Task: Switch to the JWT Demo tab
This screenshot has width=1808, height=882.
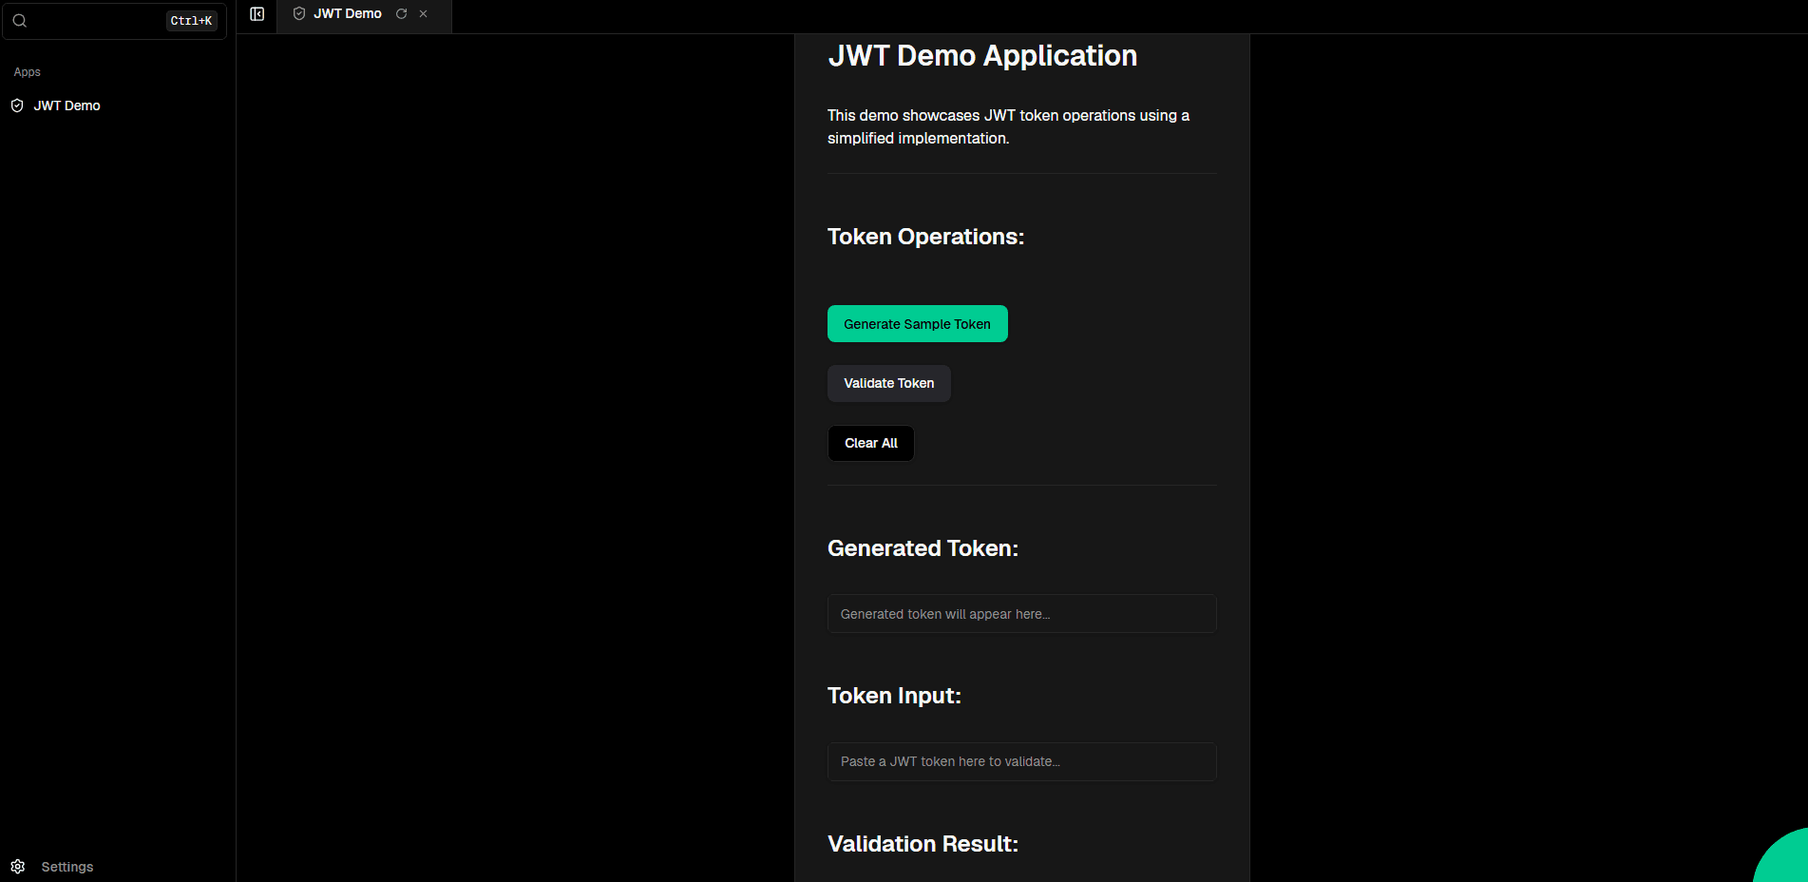Action: pyautogui.click(x=349, y=13)
